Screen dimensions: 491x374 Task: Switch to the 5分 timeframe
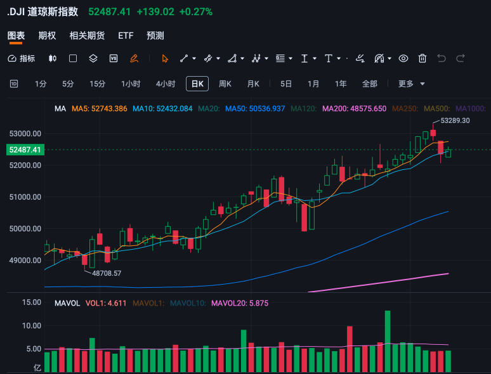point(68,84)
